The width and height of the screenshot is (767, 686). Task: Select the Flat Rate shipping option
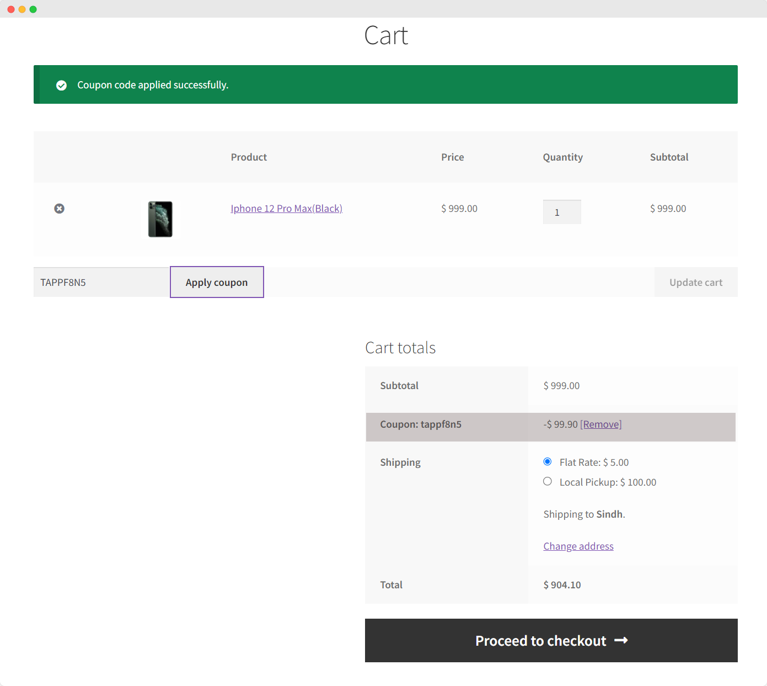coord(548,462)
